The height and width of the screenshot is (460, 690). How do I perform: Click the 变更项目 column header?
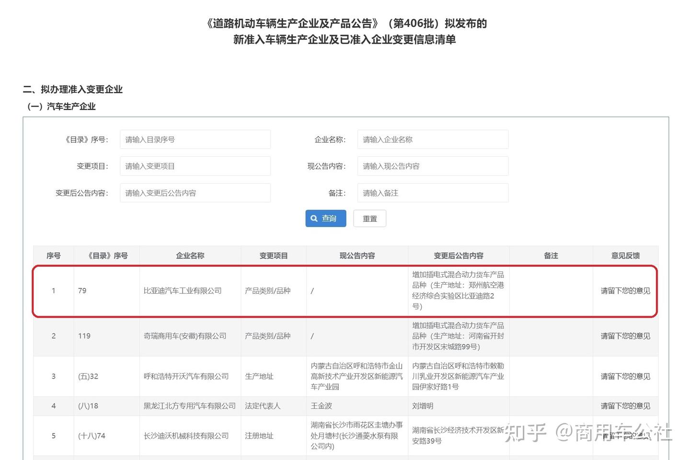tap(274, 256)
